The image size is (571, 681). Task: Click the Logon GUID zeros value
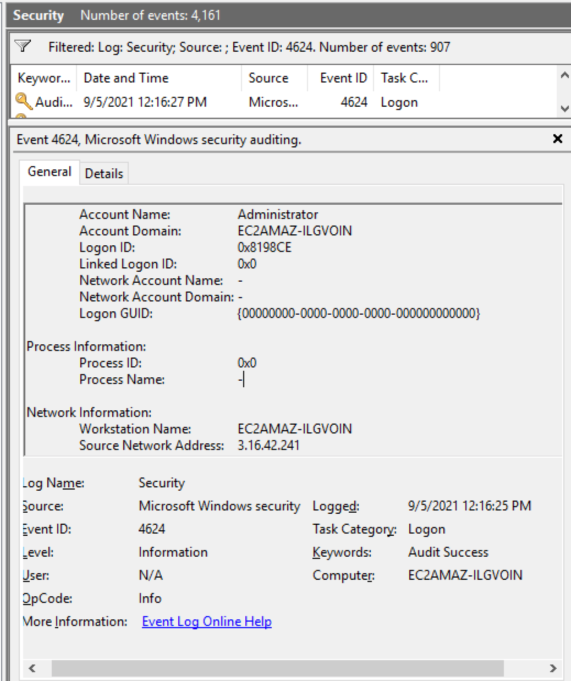point(359,314)
